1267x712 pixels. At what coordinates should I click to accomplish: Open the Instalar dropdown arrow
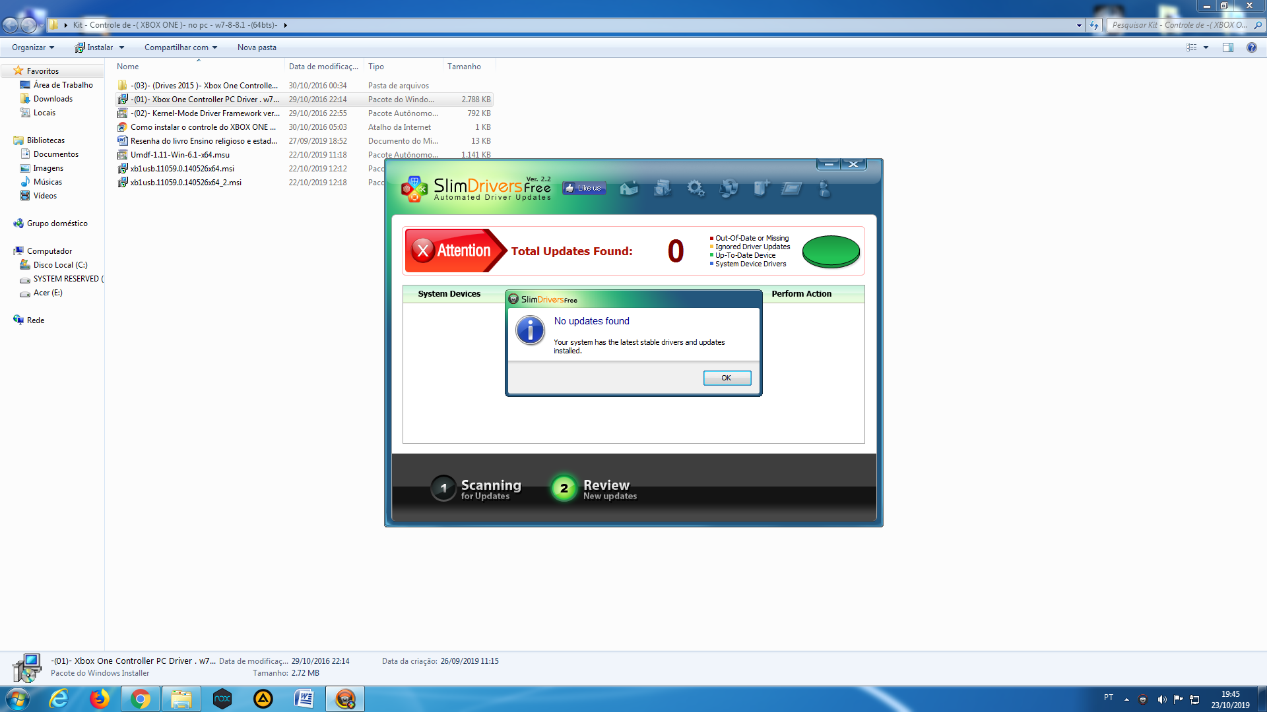point(121,47)
